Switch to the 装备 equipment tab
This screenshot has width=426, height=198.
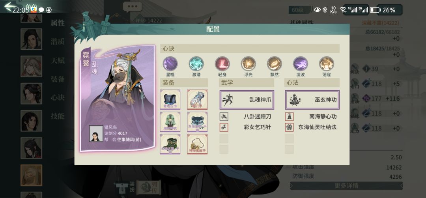[x=58, y=79]
